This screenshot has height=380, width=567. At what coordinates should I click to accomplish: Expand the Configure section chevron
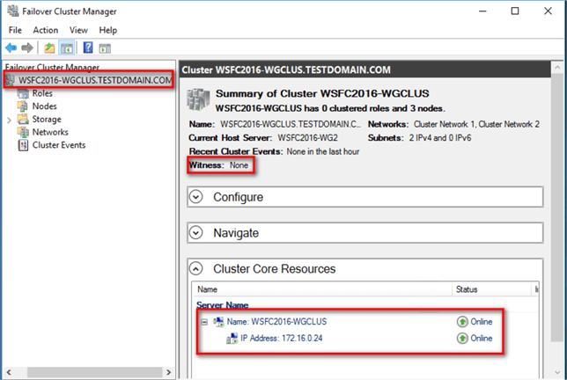point(196,197)
